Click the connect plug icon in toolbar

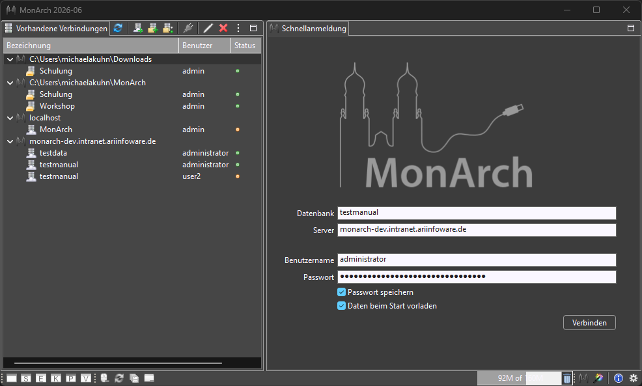click(188, 28)
